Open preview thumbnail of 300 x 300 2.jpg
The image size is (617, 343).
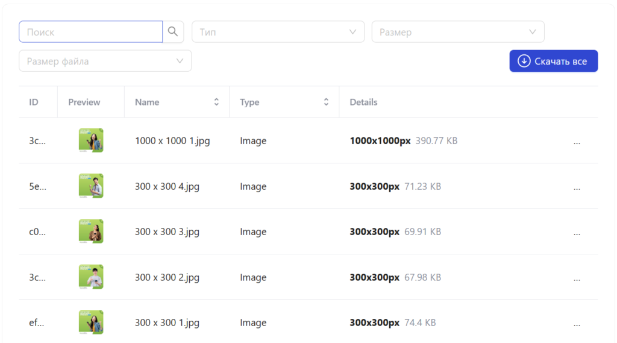[x=91, y=277]
